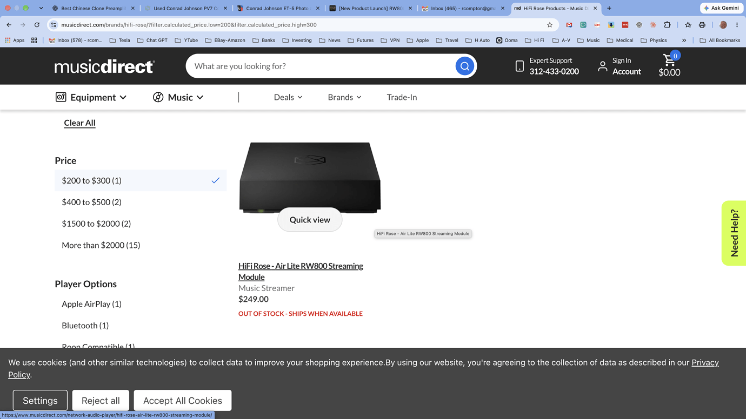
Task: Expand the Equipment menu
Action: (91, 97)
